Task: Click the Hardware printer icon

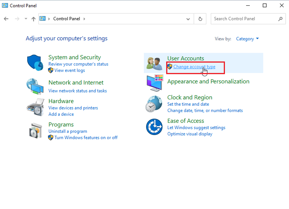Action: pos(35,107)
